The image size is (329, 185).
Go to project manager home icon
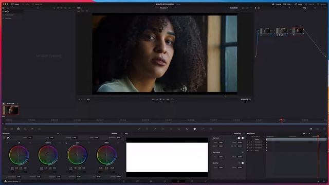pyautogui.click(x=318, y=181)
